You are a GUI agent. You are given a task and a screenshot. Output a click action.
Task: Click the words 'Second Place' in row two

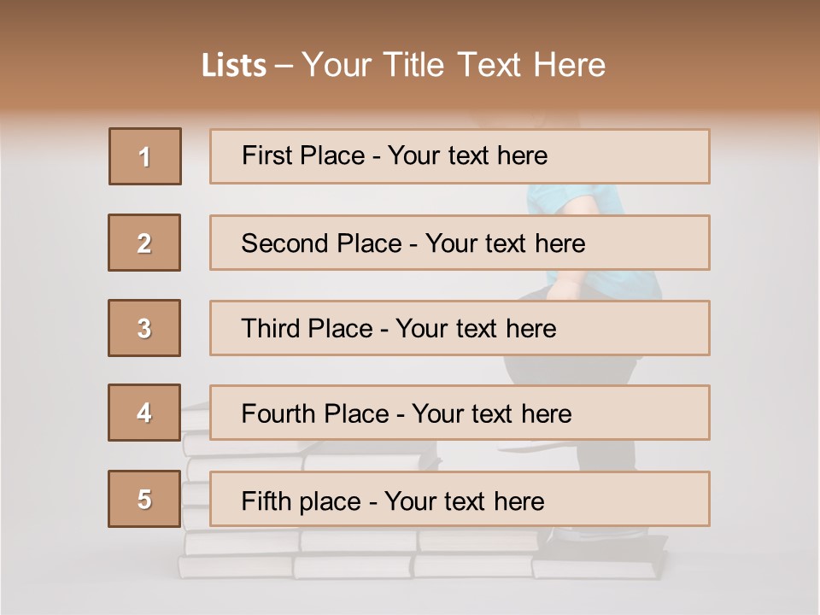click(321, 243)
